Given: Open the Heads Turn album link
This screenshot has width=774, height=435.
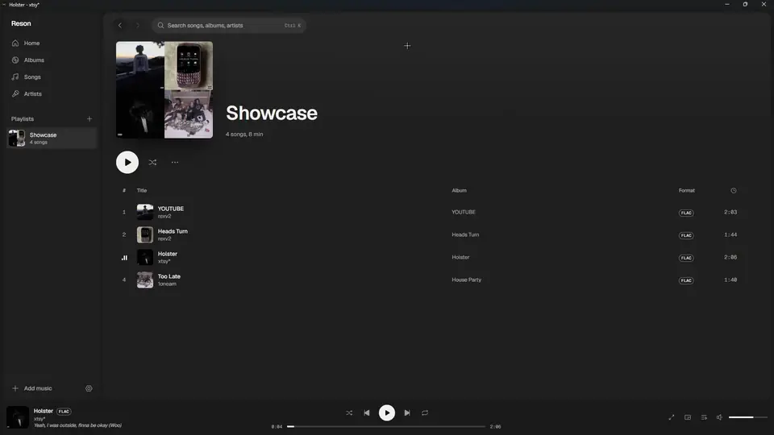Looking at the screenshot, I should [x=465, y=234].
